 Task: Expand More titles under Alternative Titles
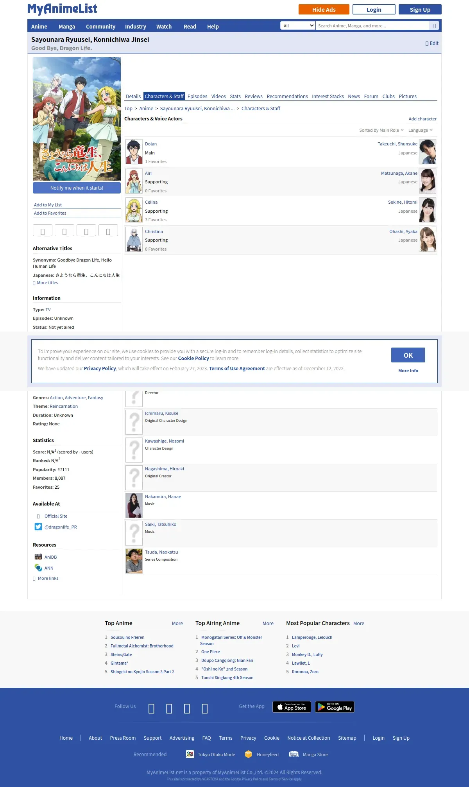(47, 283)
